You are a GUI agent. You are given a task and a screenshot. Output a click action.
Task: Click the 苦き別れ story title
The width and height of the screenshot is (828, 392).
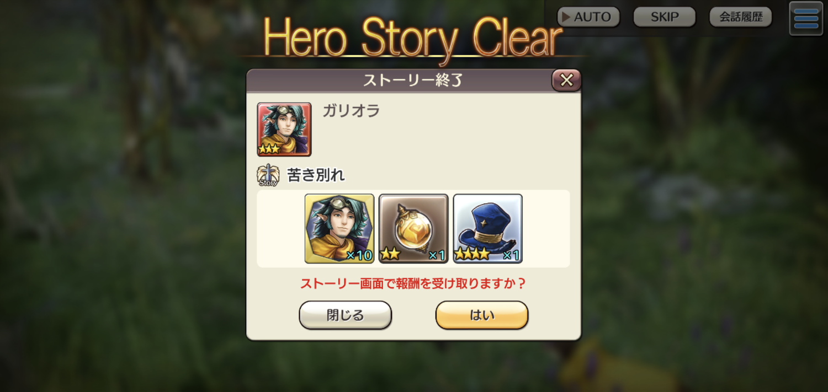(316, 175)
